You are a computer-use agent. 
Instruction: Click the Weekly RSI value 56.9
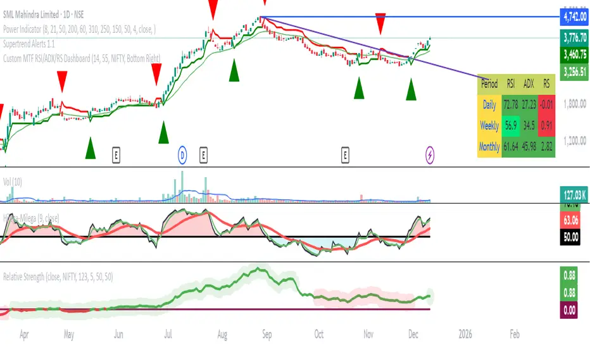[x=511, y=125]
